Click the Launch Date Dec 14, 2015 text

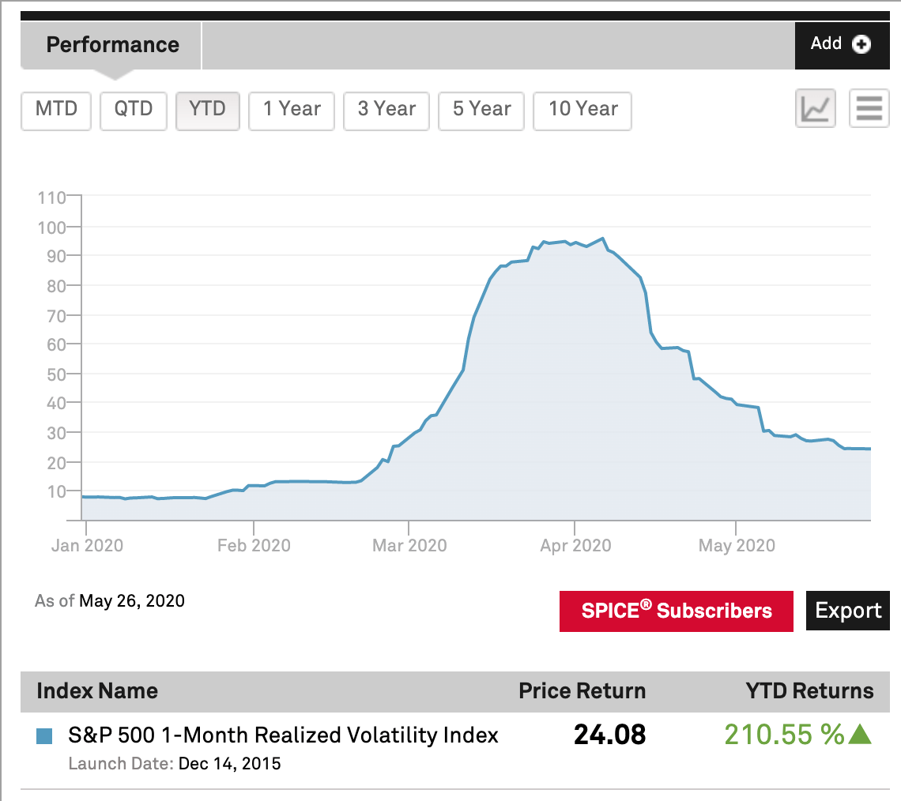[x=175, y=764]
